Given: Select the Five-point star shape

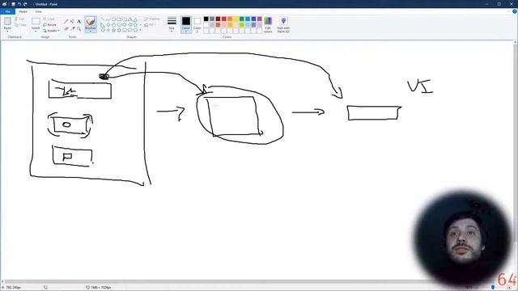Looking at the screenshot, I should [113, 30].
